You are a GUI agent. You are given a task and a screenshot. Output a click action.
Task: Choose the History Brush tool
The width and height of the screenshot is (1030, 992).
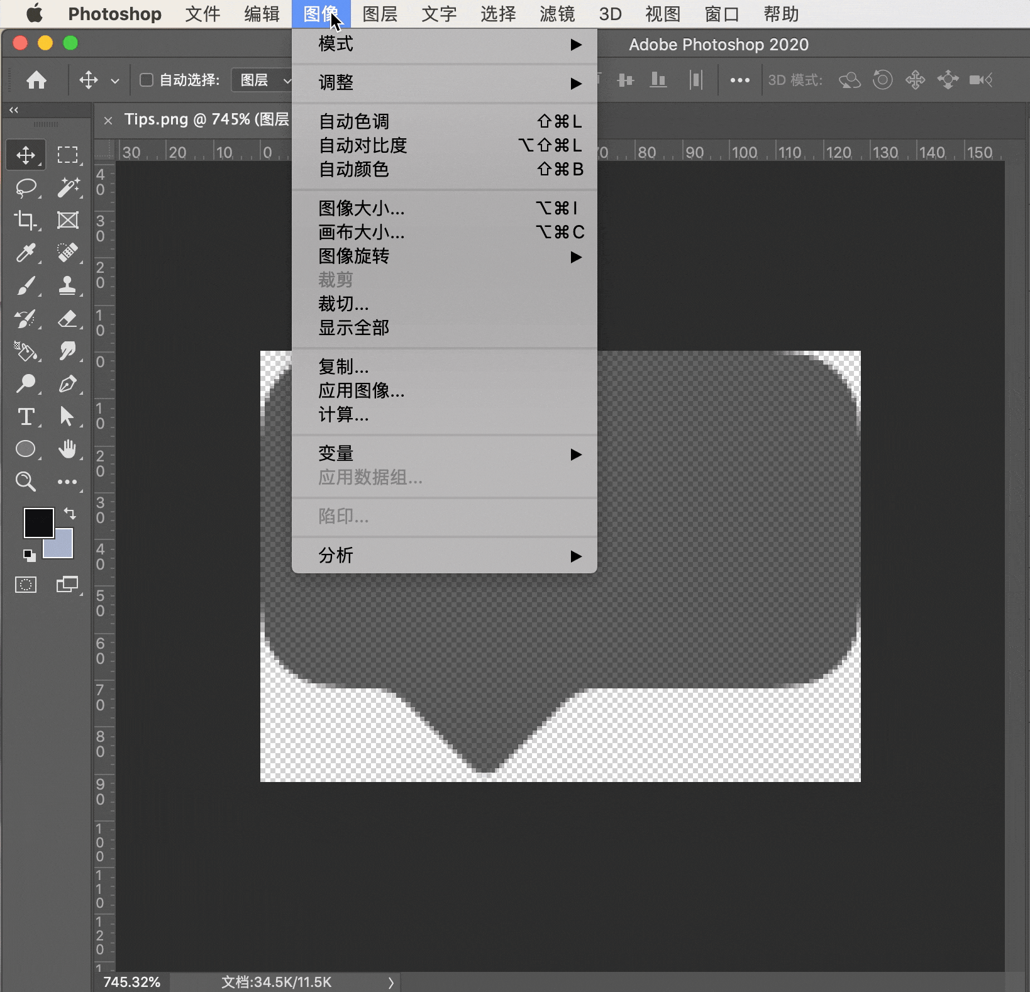coord(26,318)
